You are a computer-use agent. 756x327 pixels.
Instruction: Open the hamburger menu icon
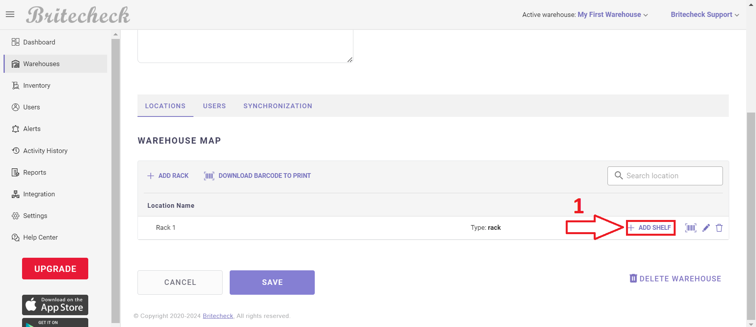tap(10, 15)
